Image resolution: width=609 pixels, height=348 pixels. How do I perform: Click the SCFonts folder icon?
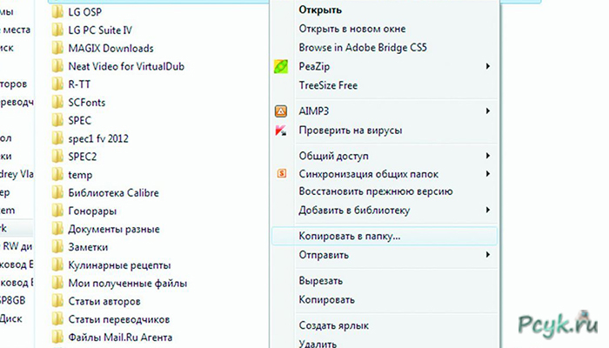click(57, 102)
